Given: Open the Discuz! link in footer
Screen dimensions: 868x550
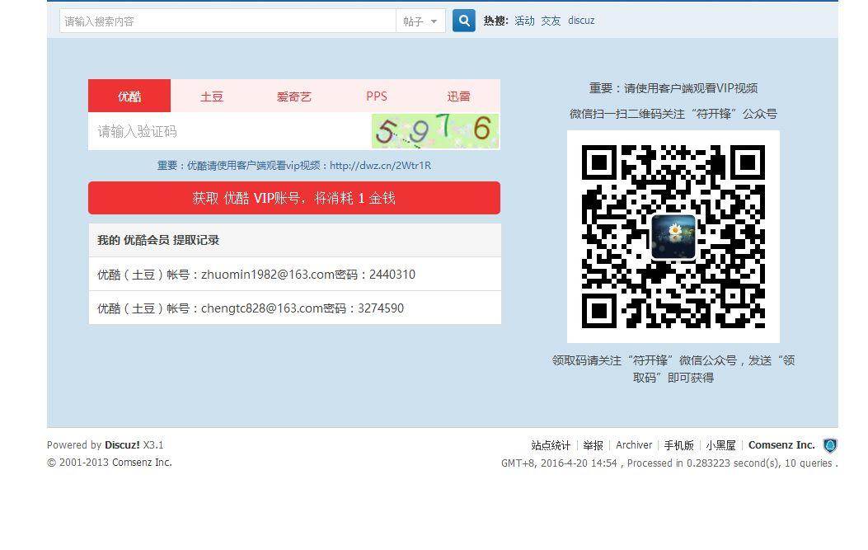Looking at the screenshot, I should point(122,444).
